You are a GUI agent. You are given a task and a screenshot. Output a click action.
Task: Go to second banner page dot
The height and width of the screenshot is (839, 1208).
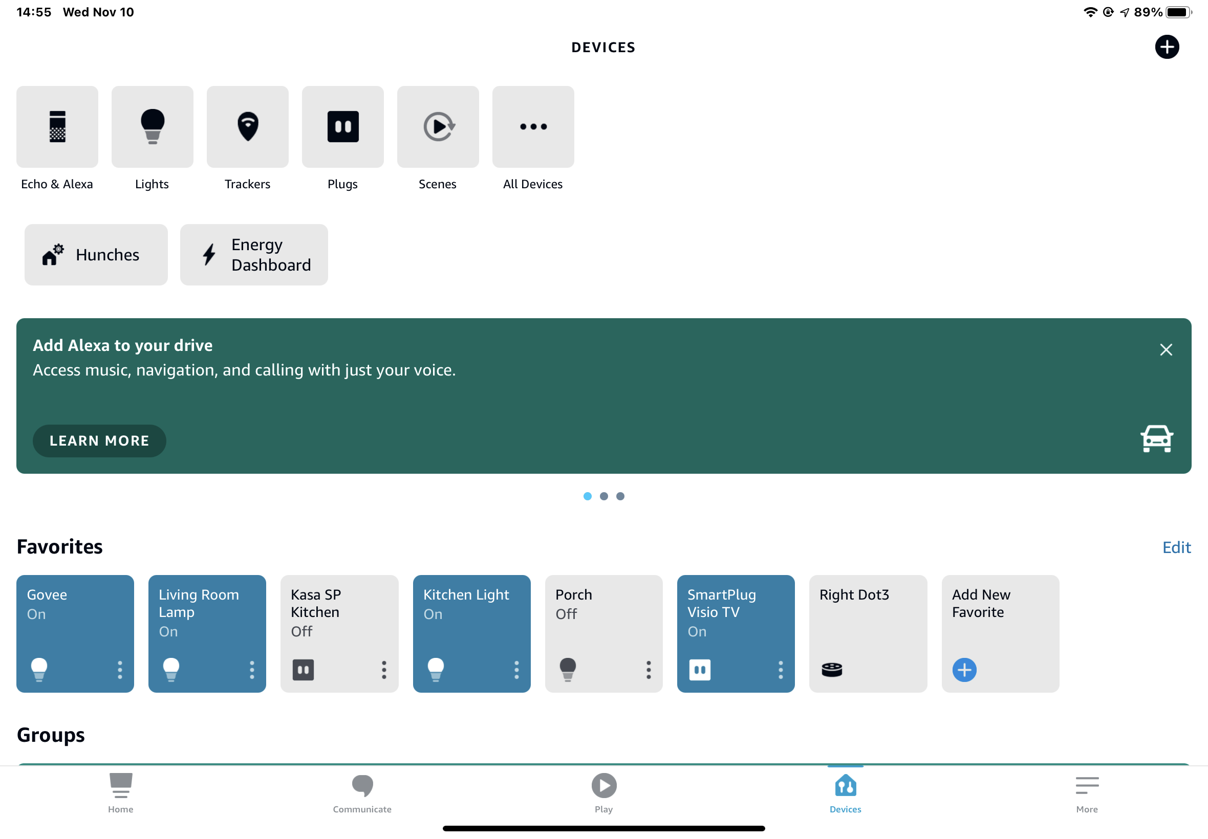pos(603,496)
